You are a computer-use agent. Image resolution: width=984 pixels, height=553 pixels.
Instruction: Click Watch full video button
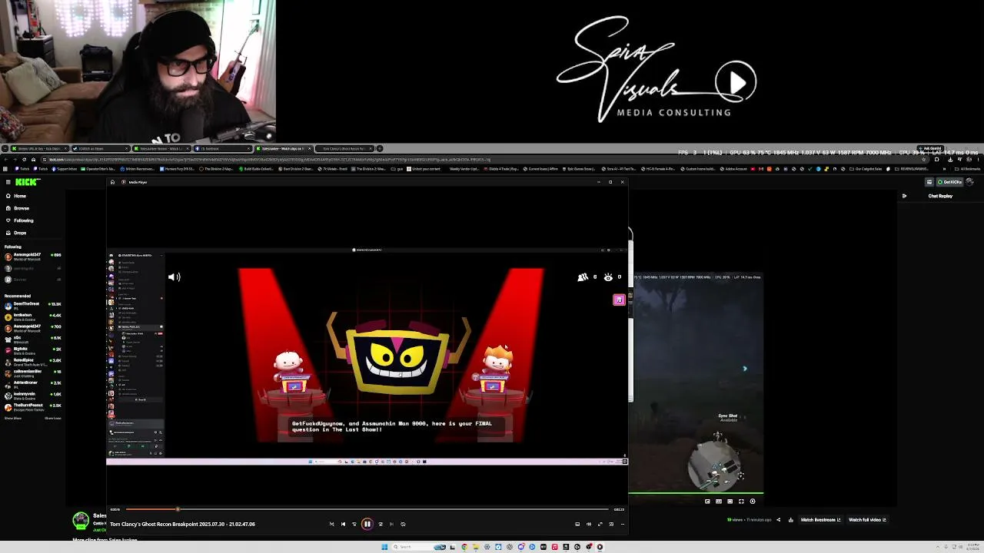pos(867,520)
